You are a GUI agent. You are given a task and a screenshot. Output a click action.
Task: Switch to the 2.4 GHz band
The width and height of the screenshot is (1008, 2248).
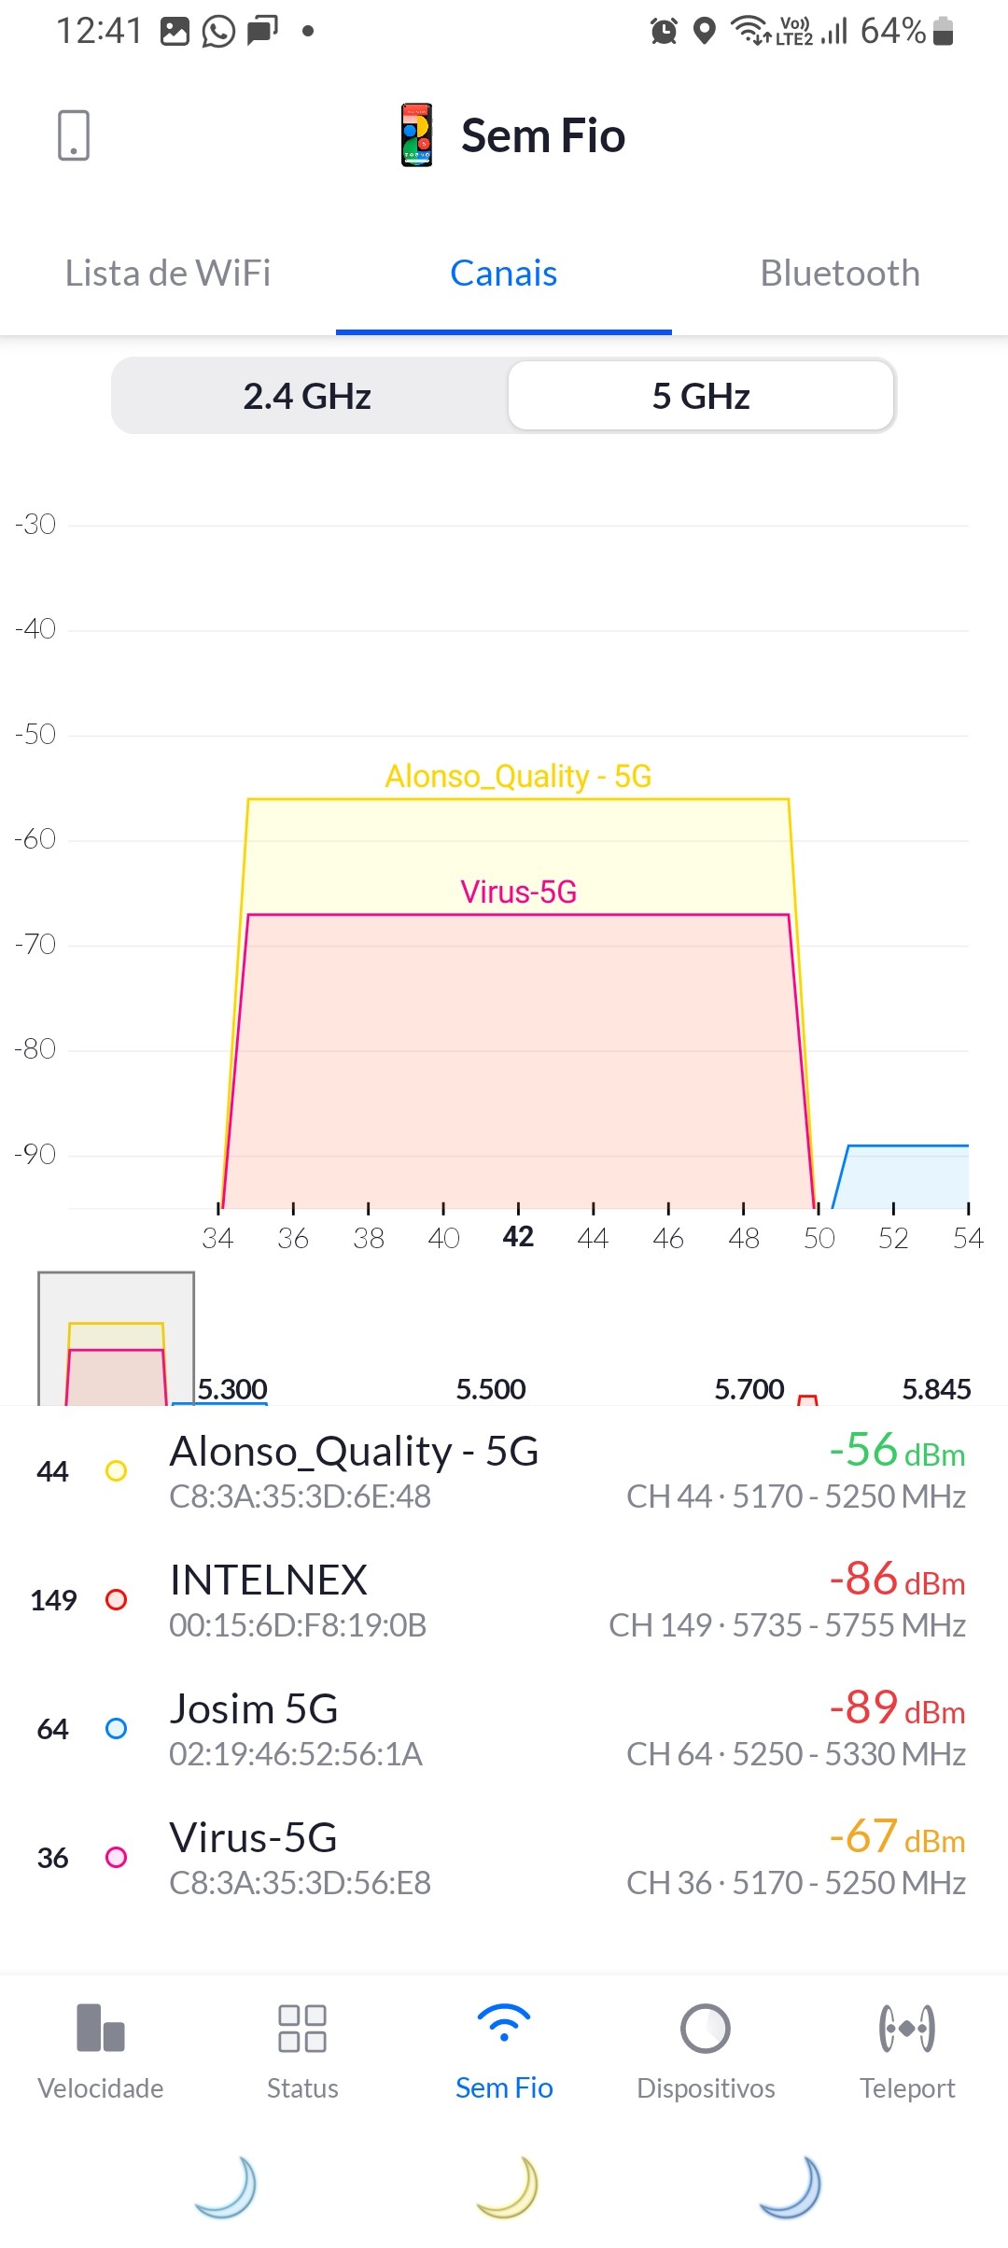pyautogui.click(x=308, y=397)
